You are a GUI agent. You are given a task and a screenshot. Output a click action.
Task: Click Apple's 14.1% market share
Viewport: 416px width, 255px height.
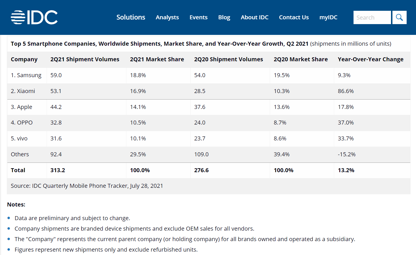(x=138, y=107)
